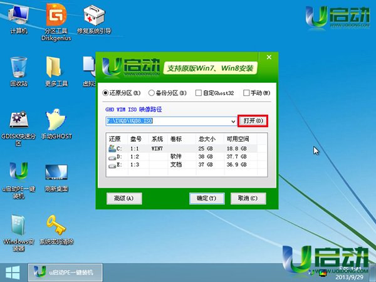This screenshot has height=282, width=376.
Task: Click the 18.8 GB free space cell
Action: [237, 149]
